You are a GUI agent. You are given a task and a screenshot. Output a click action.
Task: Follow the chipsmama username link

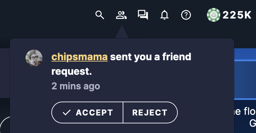[80, 57]
